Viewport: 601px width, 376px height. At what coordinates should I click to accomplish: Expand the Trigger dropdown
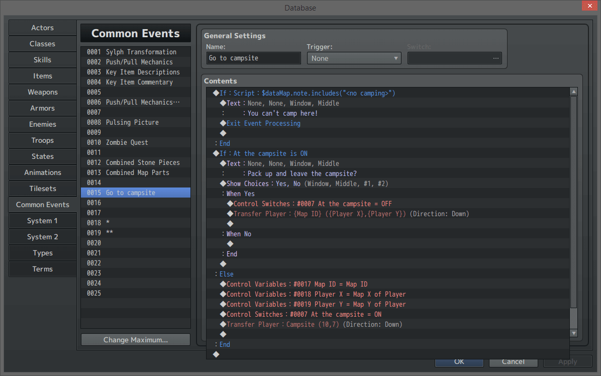click(x=354, y=58)
